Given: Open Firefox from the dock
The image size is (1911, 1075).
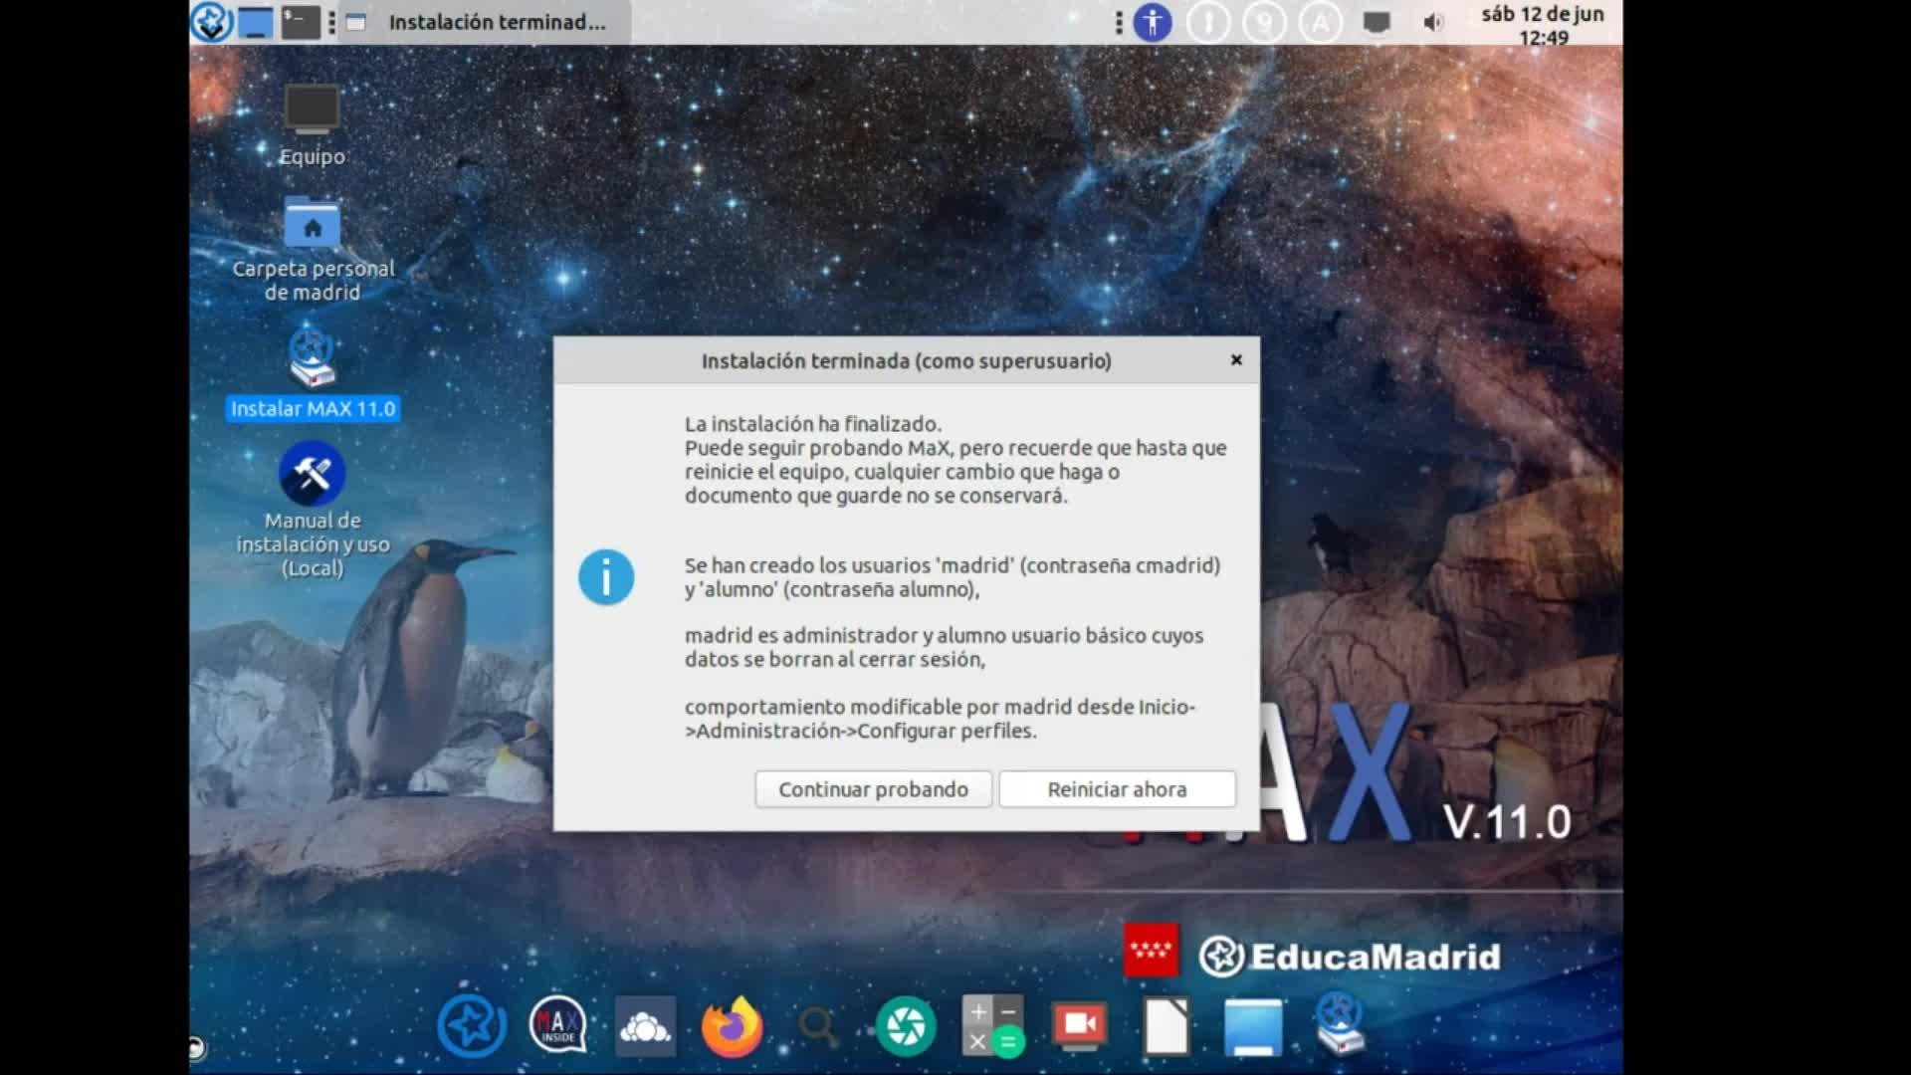Looking at the screenshot, I should click(x=732, y=1026).
